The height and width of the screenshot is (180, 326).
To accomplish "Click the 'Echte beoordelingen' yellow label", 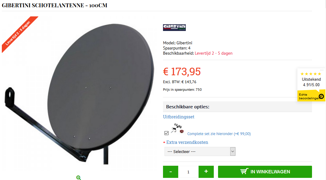I will 309,96.
